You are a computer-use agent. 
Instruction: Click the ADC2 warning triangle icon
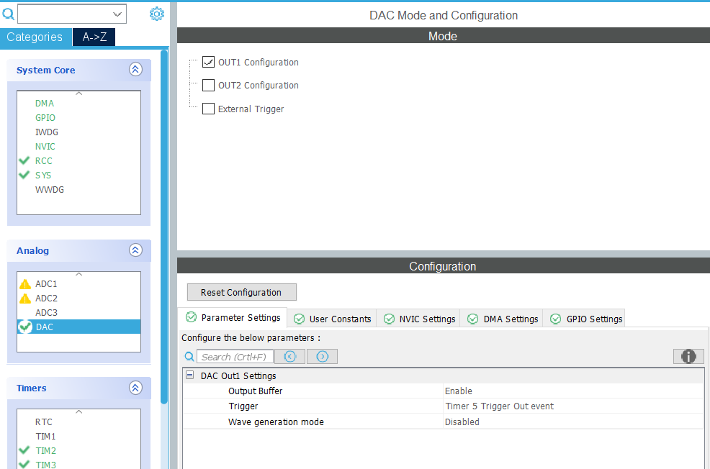coord(25,299)
